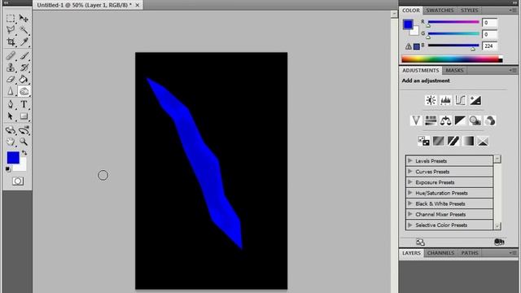Add a Color Balance adjustment
The image size is (521, 293).
[445, 120]
